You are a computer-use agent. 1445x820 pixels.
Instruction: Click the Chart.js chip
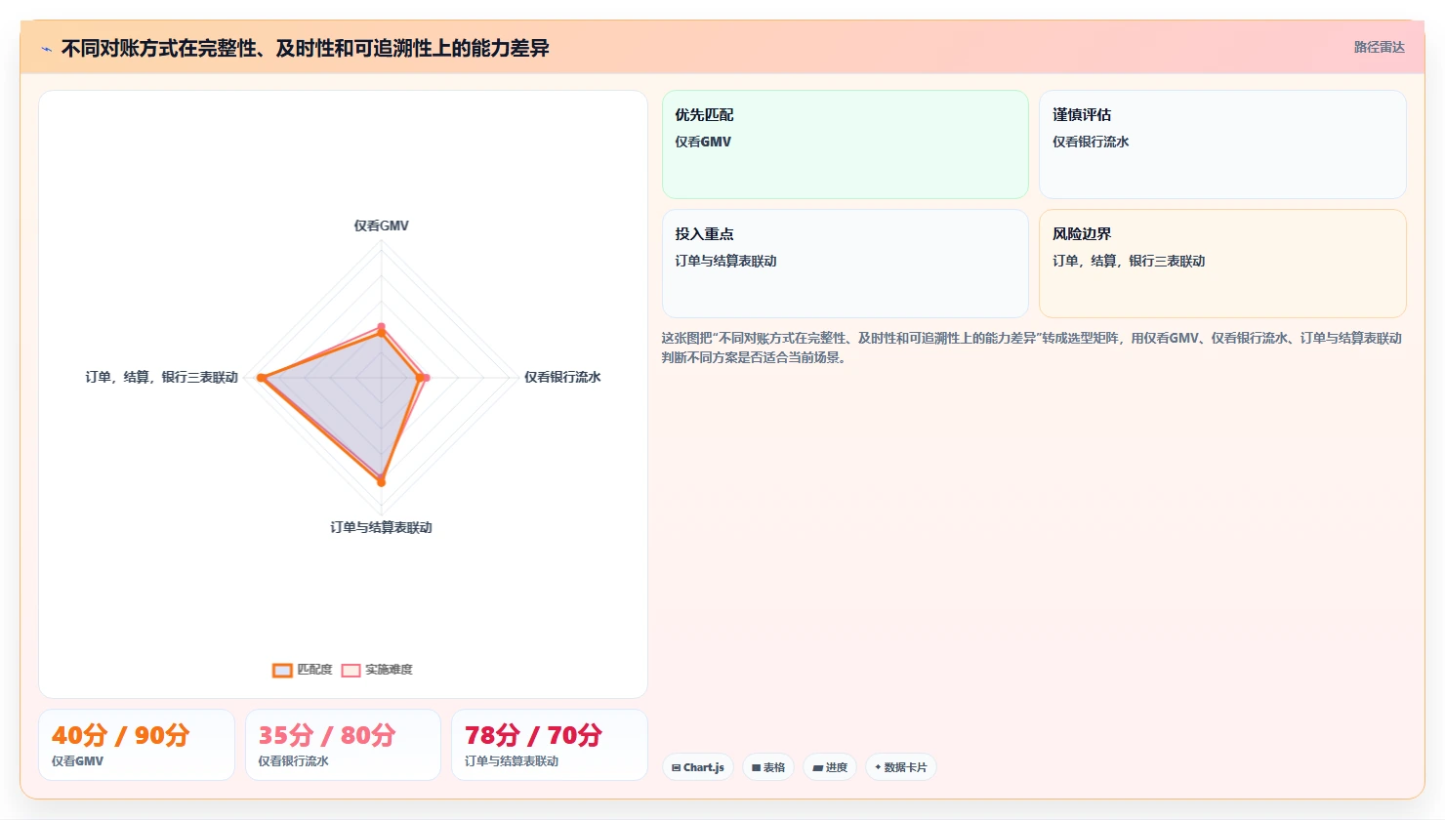coord(698,767)
